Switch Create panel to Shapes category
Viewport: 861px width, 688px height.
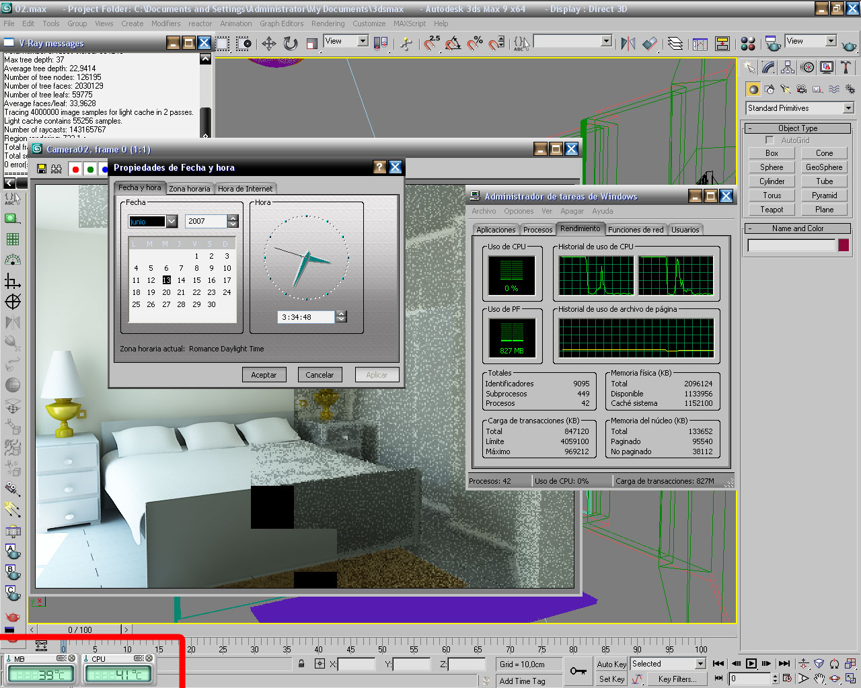770,89
